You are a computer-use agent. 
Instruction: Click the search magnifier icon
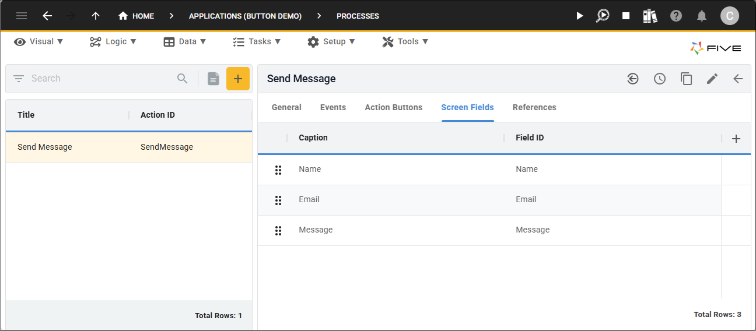183,78
